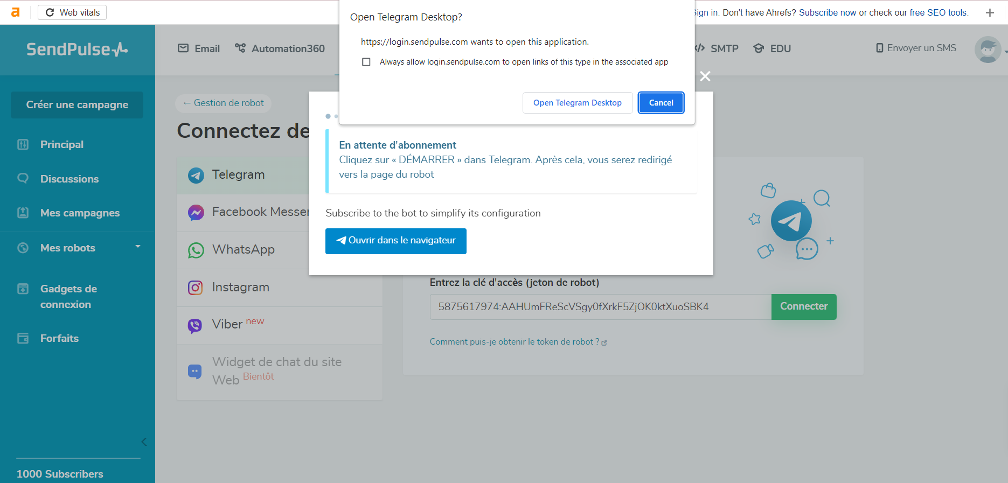Click Envoyer un SMS link
Screen dimensions: 1008x483
point(916,48)
